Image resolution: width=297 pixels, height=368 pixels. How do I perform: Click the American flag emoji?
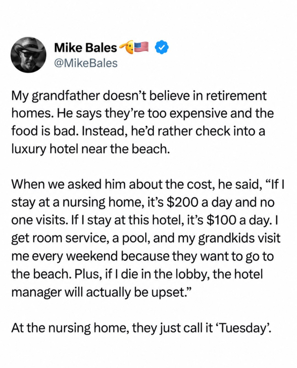pos(141,47)
